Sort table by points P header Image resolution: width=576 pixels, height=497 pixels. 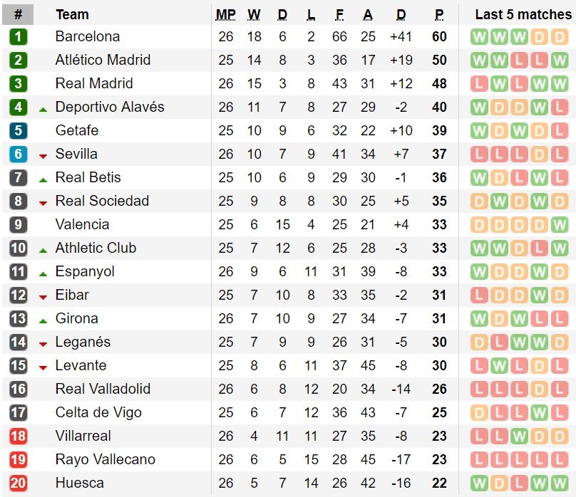pos(439,14)
